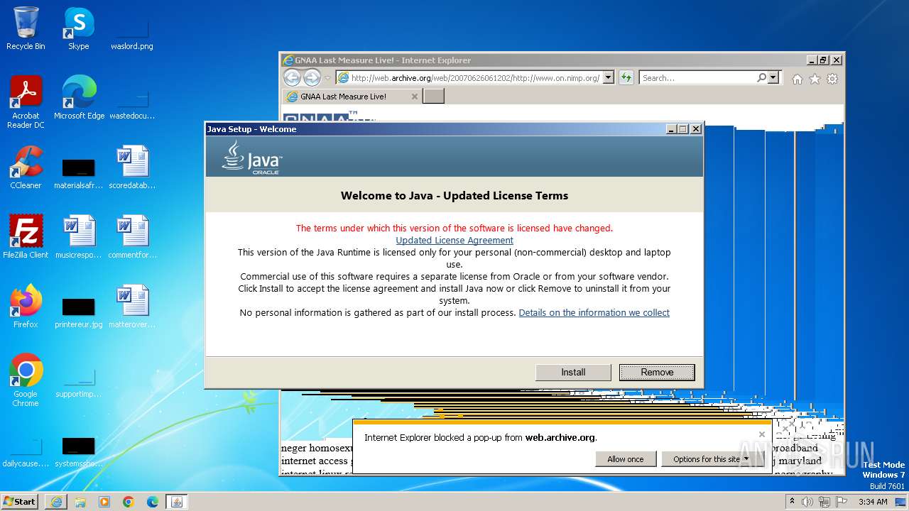Launch Firefox from the desktop
This screenshot has width=909, height=511.
coord(26,307)
